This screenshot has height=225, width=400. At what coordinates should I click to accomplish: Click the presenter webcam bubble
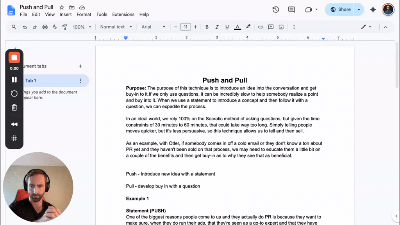point(38,187)
